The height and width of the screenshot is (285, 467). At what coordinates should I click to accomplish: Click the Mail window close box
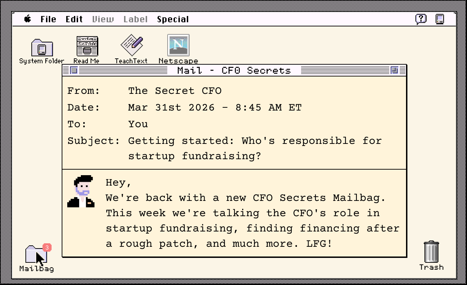point(74,71)
